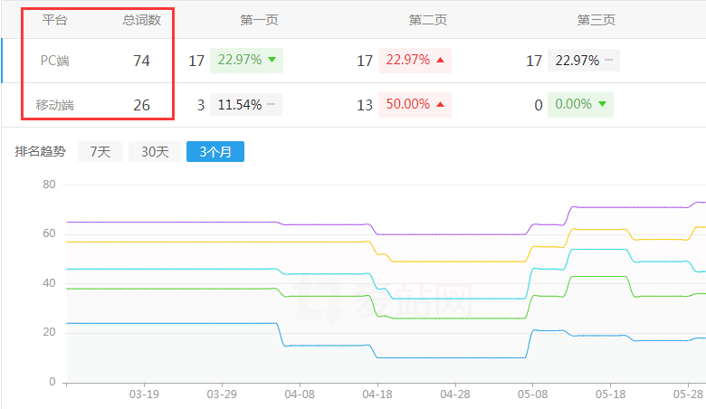This screenshot has width=706, height=409.
Task: Click the 05-08 date marker on axis
Action: 533,395
